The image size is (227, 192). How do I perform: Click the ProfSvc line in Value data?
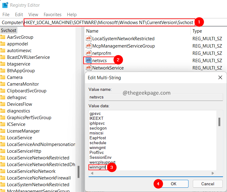(97, 153)
